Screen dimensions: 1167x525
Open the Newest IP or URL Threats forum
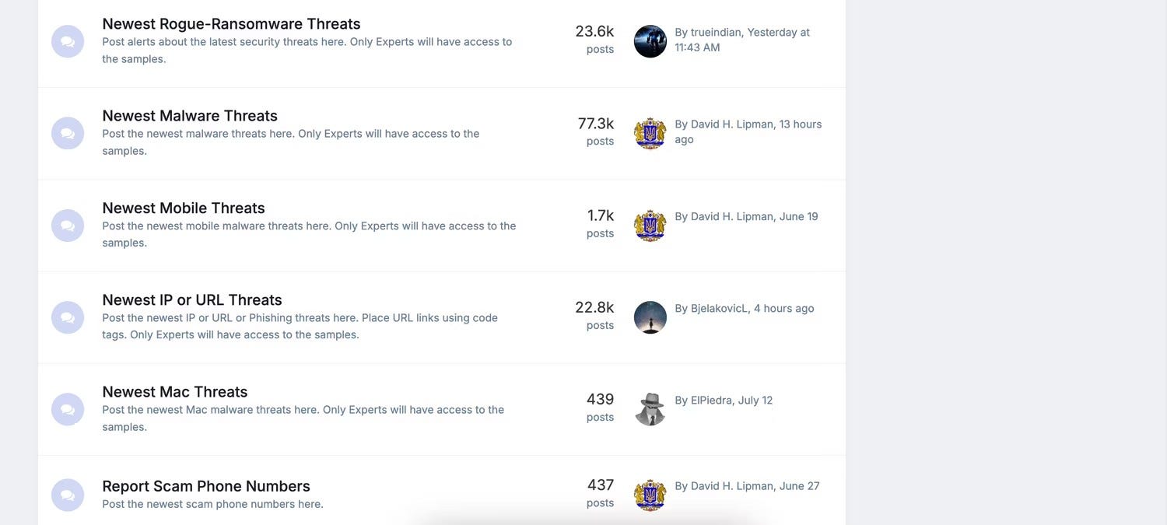(192, 299)
